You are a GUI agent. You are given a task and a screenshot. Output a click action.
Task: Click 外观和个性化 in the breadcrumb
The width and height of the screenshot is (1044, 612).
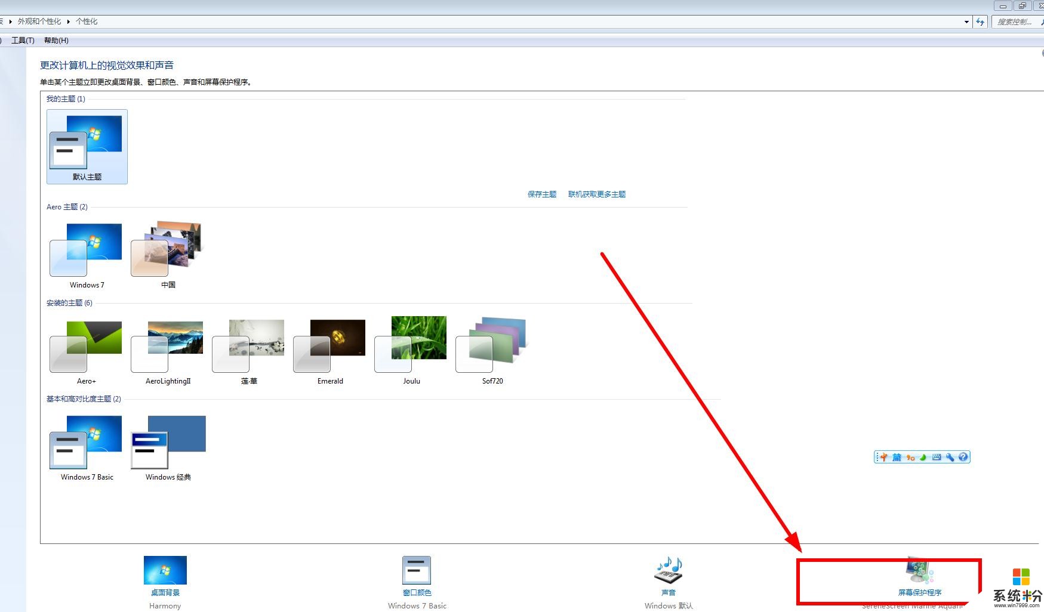point(39,21)
